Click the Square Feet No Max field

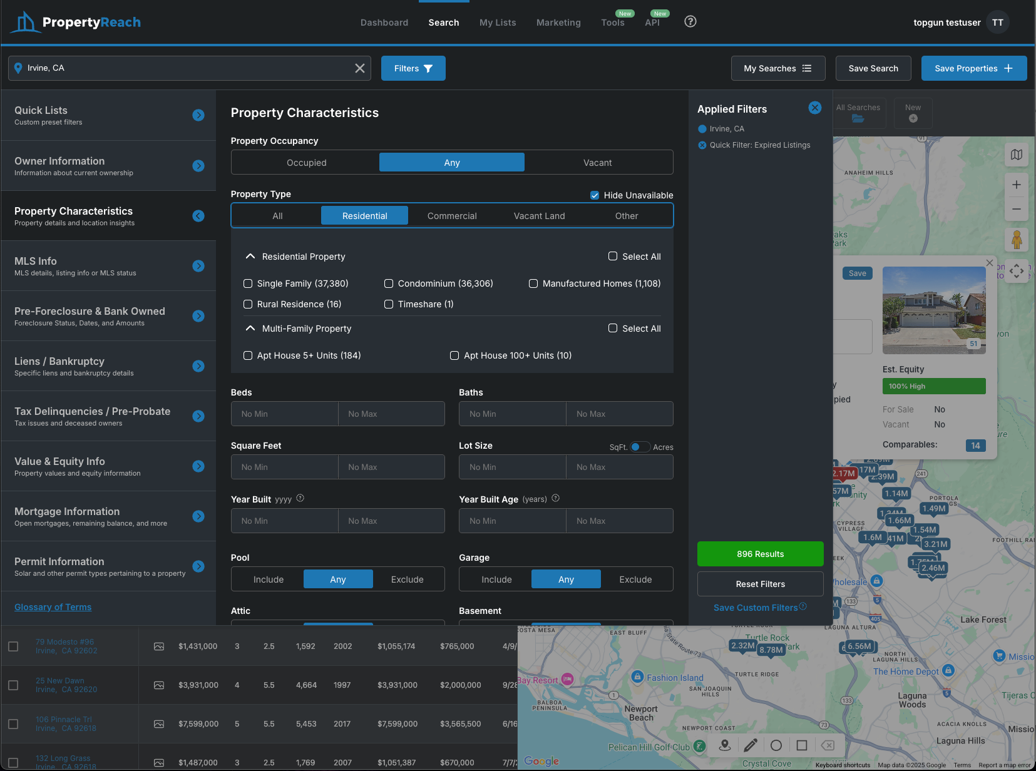[391, 467]
